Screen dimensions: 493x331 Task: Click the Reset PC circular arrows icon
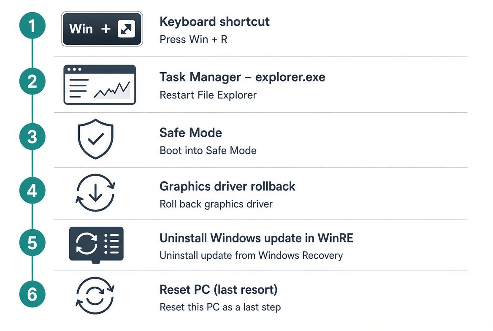[95, 296]
